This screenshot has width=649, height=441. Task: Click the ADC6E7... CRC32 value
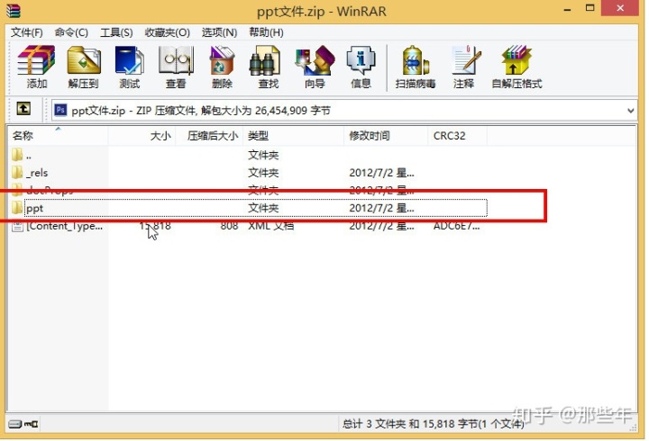[x=456, y=226]
